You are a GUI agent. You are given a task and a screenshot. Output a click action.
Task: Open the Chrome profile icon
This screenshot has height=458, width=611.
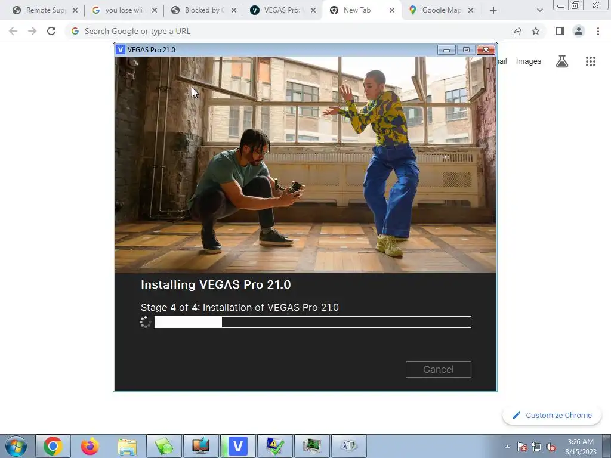tap(579, 31)
